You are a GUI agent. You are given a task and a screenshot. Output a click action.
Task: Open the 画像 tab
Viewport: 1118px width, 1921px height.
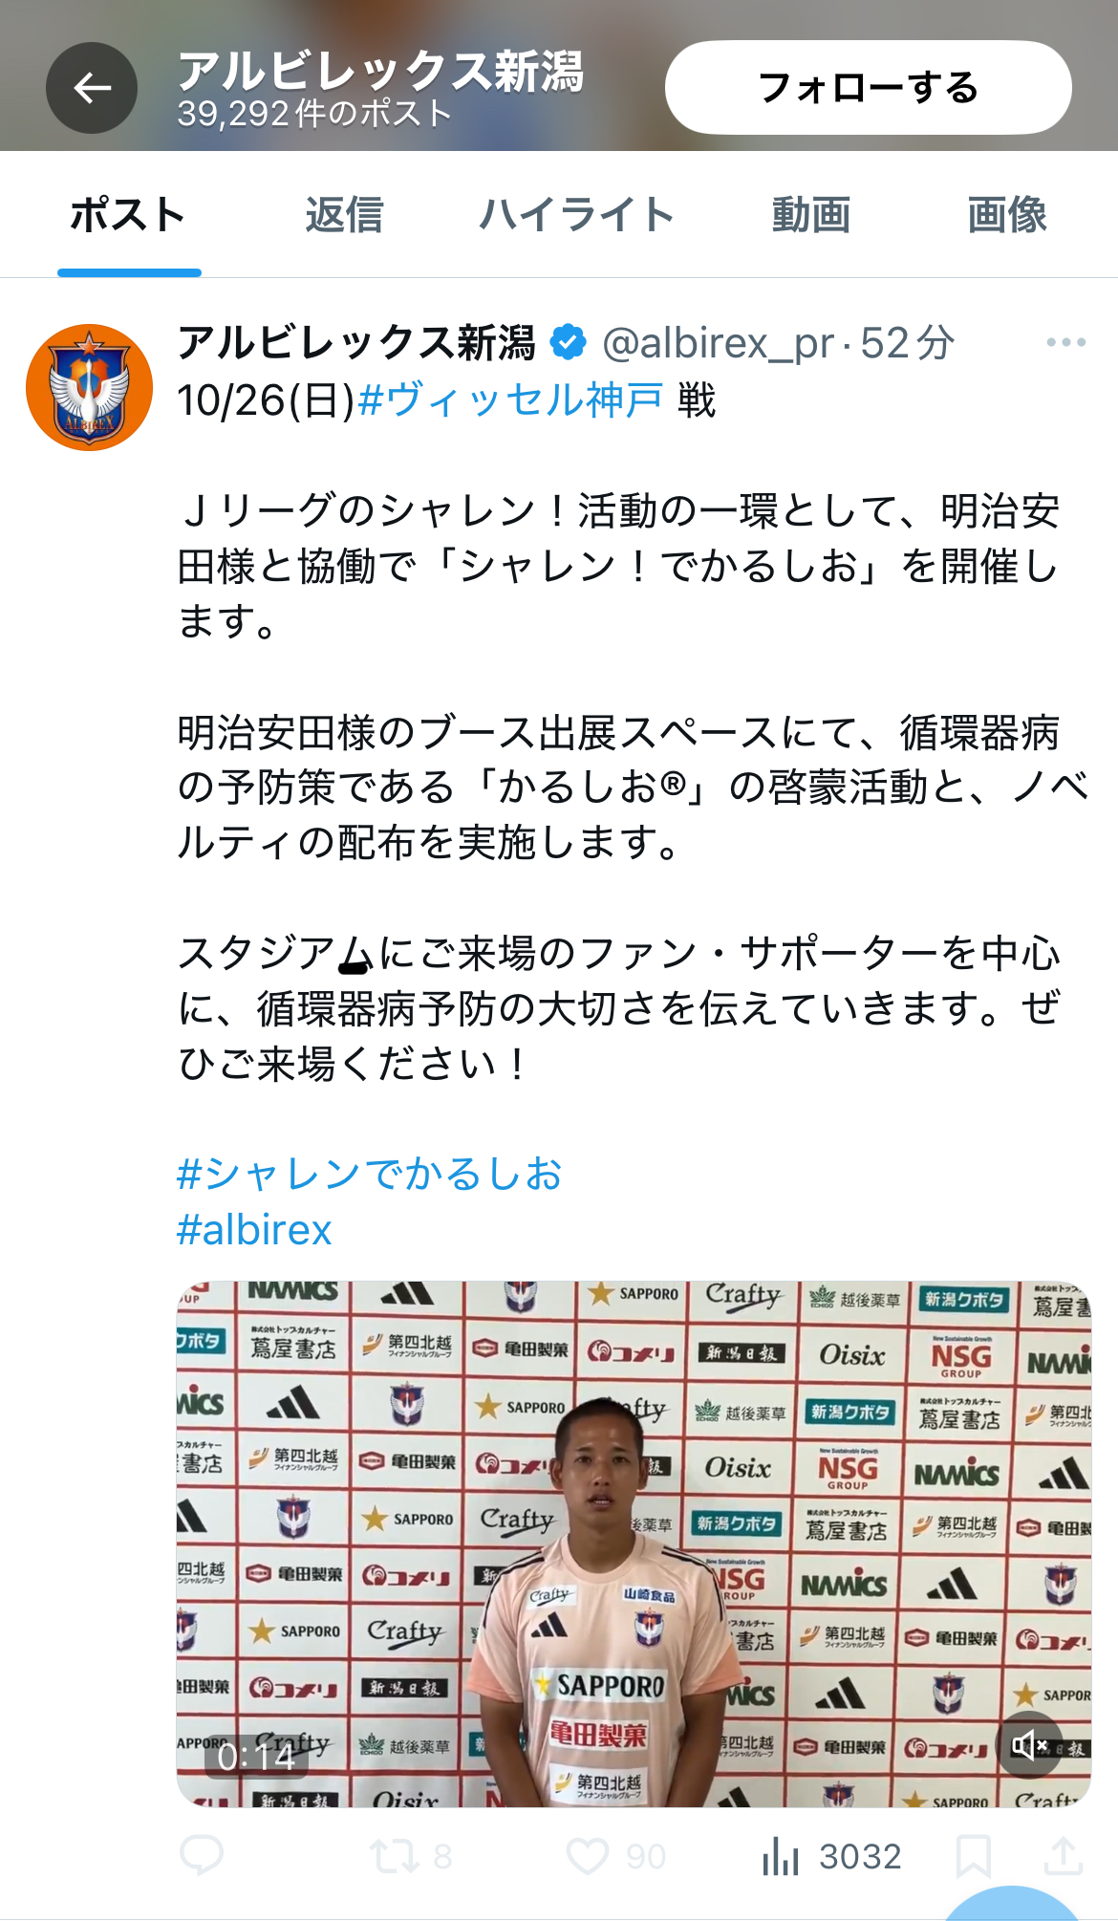coord(1007,214)
